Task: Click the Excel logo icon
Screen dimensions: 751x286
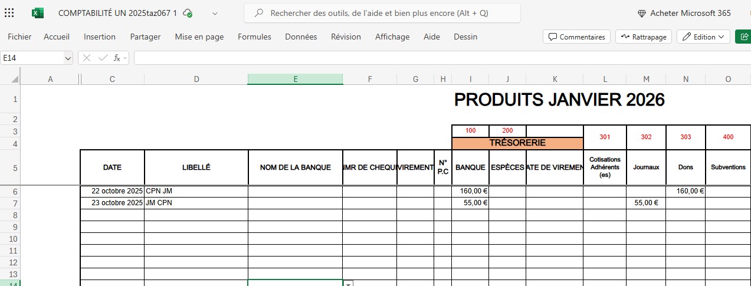Action: coord(38,13)
